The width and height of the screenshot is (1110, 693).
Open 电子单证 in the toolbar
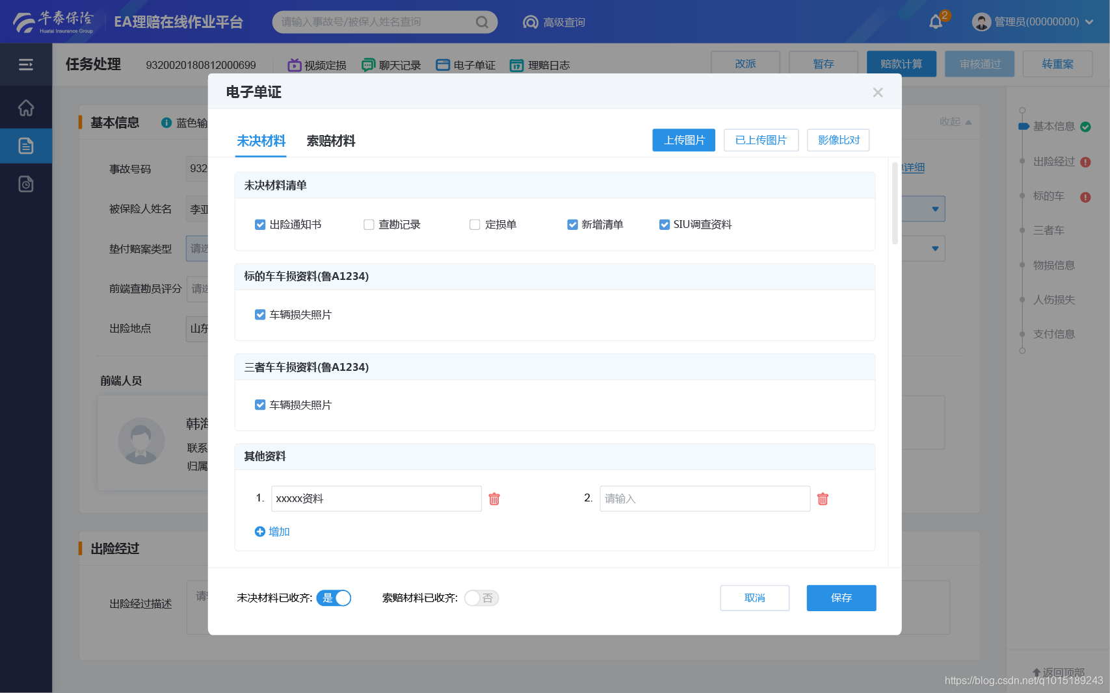(466, 65)
